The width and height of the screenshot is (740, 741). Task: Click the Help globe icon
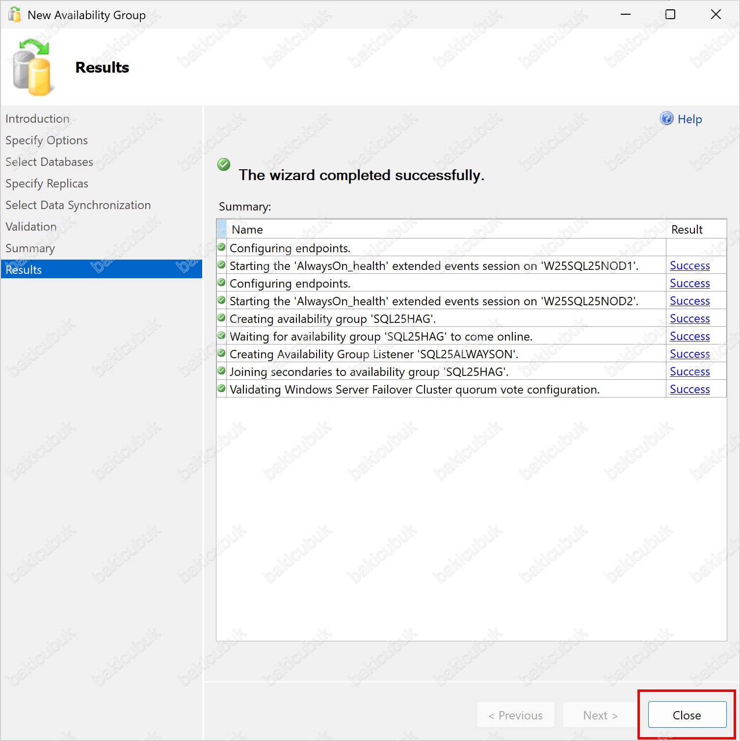click(666, 118)
